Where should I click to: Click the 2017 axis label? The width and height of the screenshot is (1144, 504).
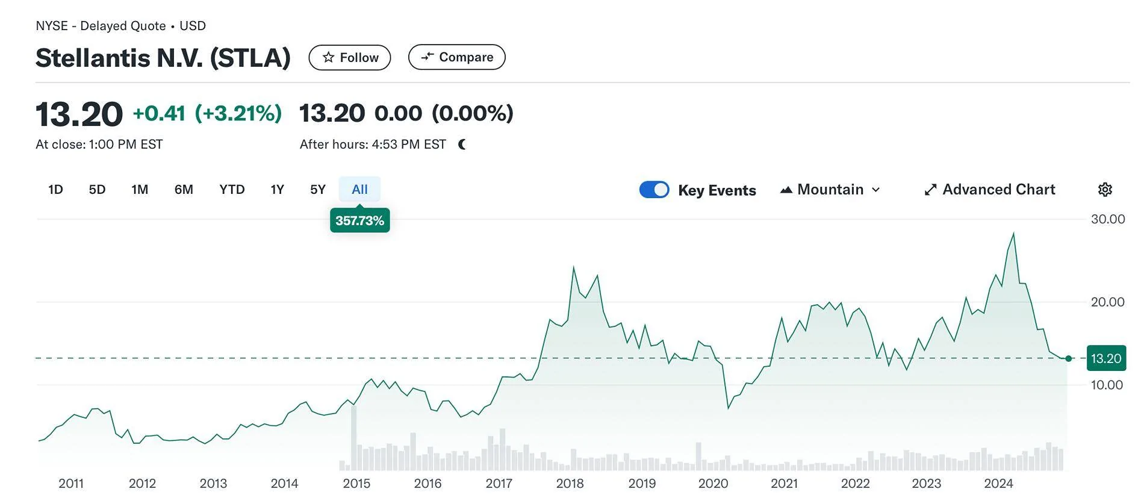tap(499, 484)
